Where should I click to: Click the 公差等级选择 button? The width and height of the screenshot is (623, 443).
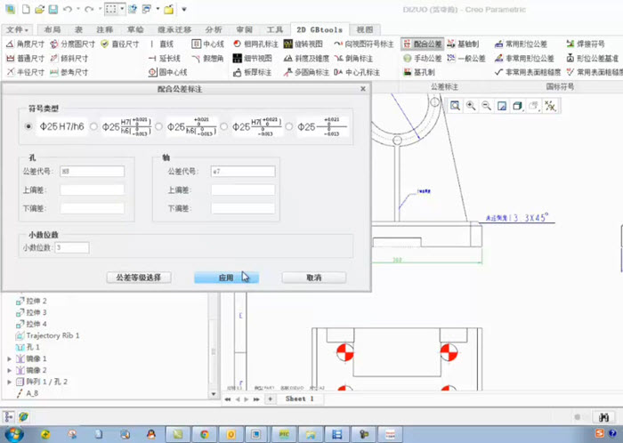click(x=138, y=278)
